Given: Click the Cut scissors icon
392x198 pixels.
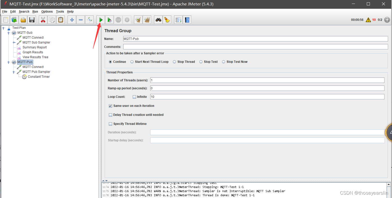Looking at the screenshot, I should pyautogui.click(x=43, y=20).
